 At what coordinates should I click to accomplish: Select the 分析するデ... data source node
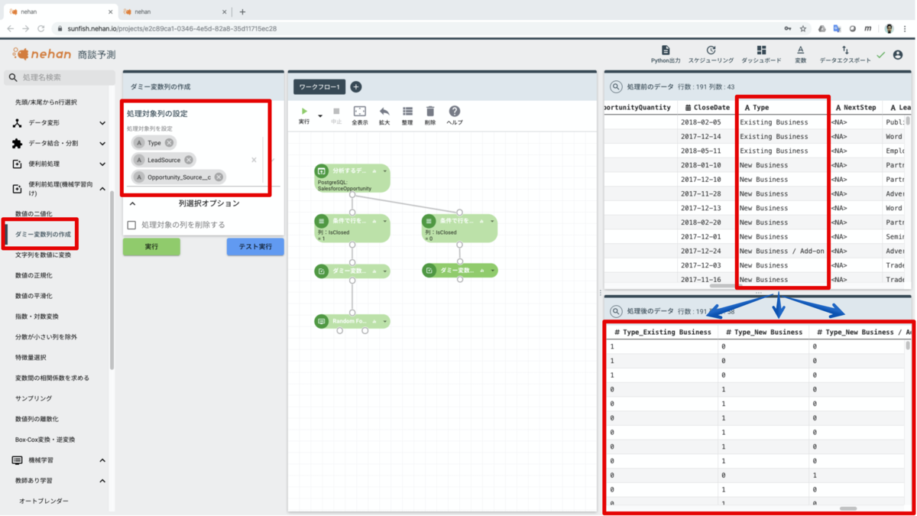pos(352,178)
